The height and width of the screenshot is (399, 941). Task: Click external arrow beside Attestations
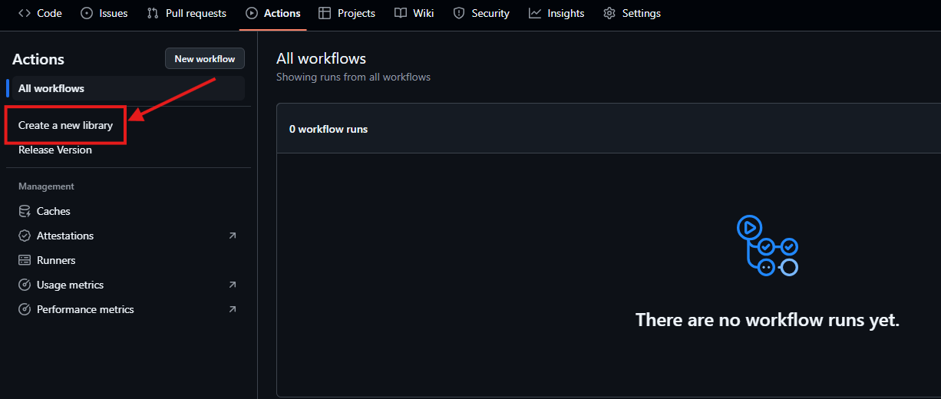coord(233,236)
